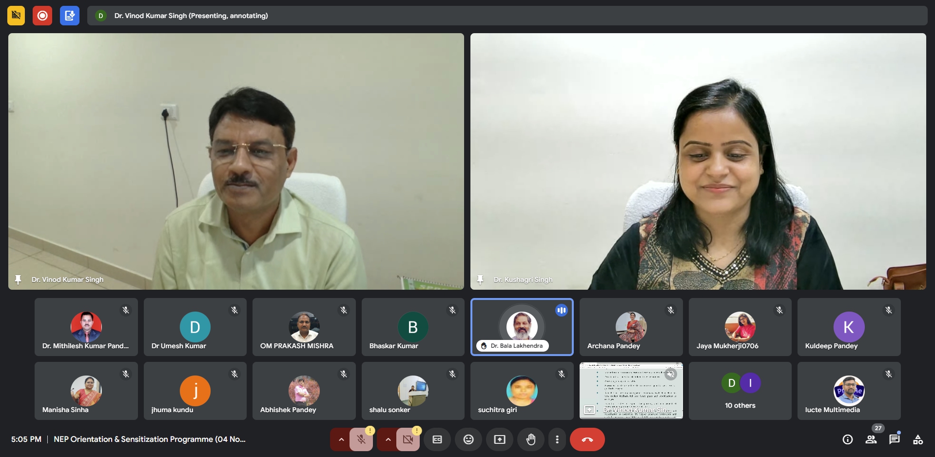935x457 pixels.
Task: Open the meeting details info panel
Action: point(847,439)
